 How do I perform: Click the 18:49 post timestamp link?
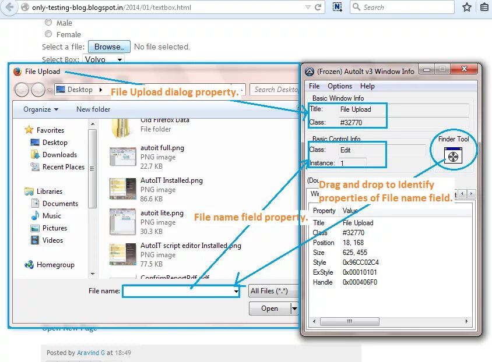point(122,353)
